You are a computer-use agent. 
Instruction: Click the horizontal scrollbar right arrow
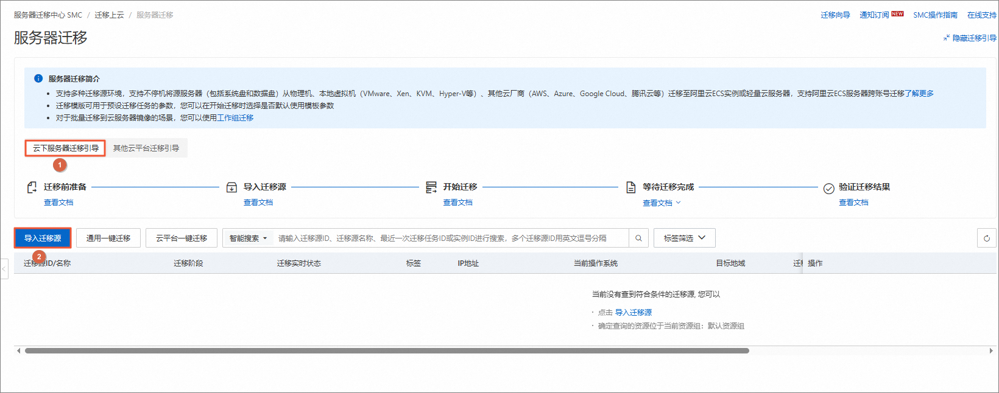991,350
